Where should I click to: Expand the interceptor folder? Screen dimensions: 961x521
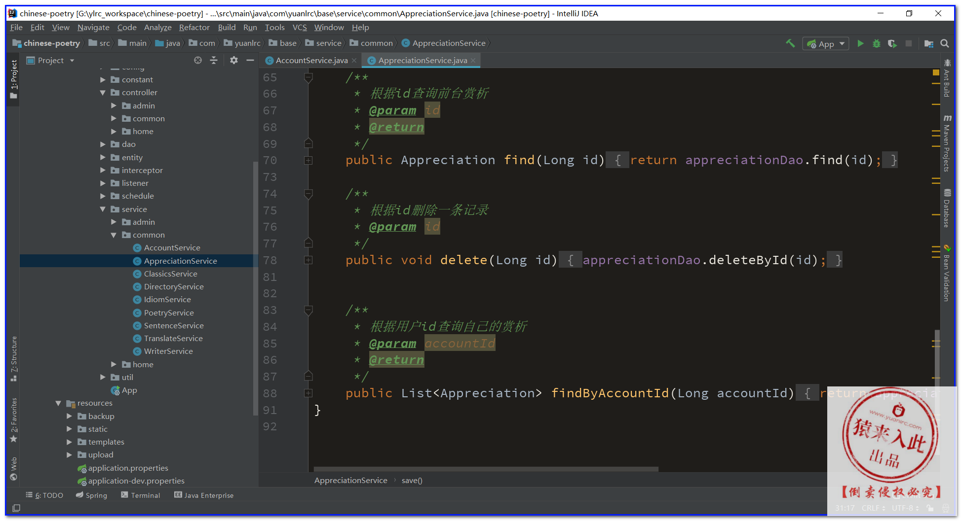[103, 171]
